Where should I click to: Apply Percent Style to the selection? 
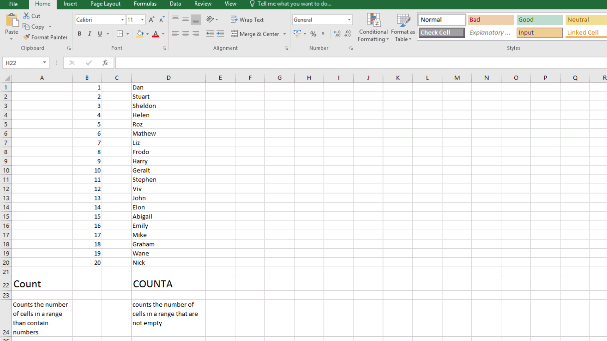[313, 34]
